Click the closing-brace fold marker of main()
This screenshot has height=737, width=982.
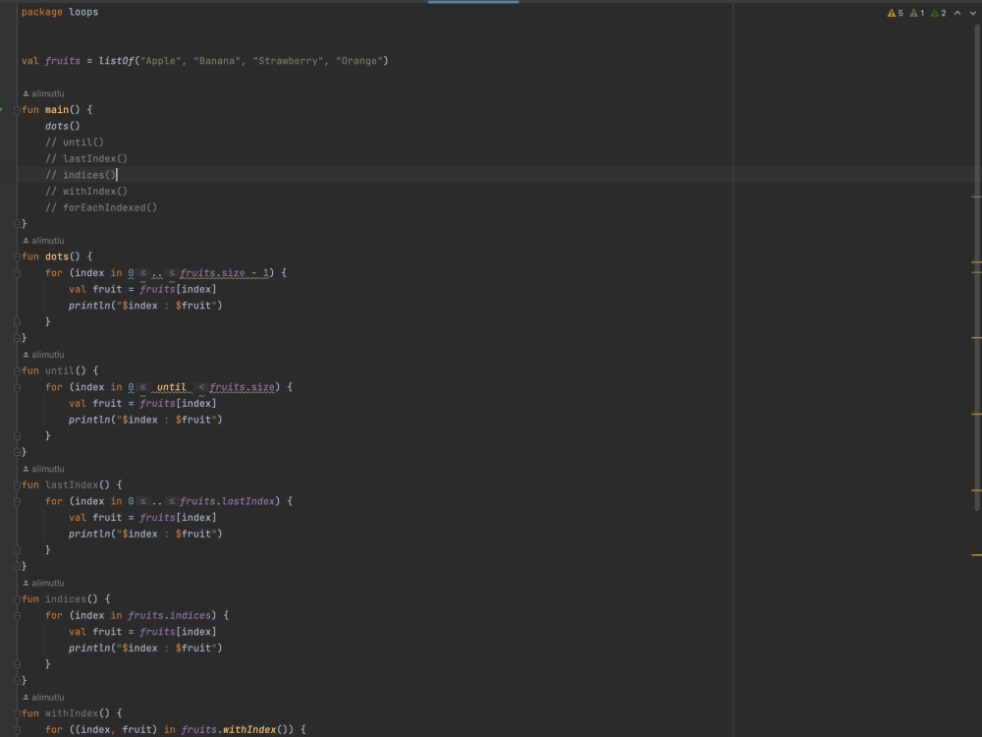click(x=17, y=224)
